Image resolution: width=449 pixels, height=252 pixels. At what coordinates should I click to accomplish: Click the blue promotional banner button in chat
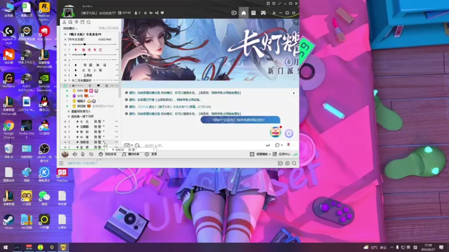coord(240,120)
